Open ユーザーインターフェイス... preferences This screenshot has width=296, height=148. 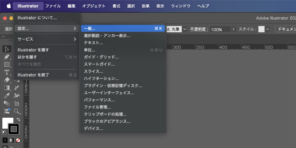tap(109, 93)
